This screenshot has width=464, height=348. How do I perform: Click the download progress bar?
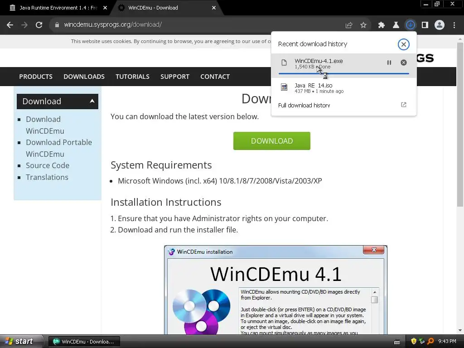pos(343,73)
